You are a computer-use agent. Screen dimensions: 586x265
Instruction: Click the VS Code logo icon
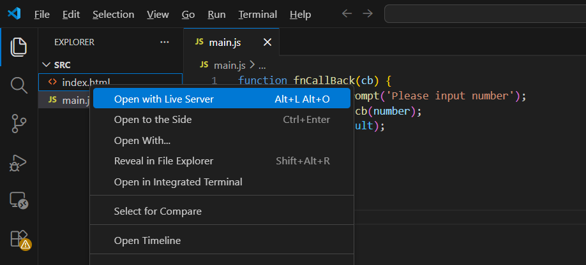pos(14,13)
